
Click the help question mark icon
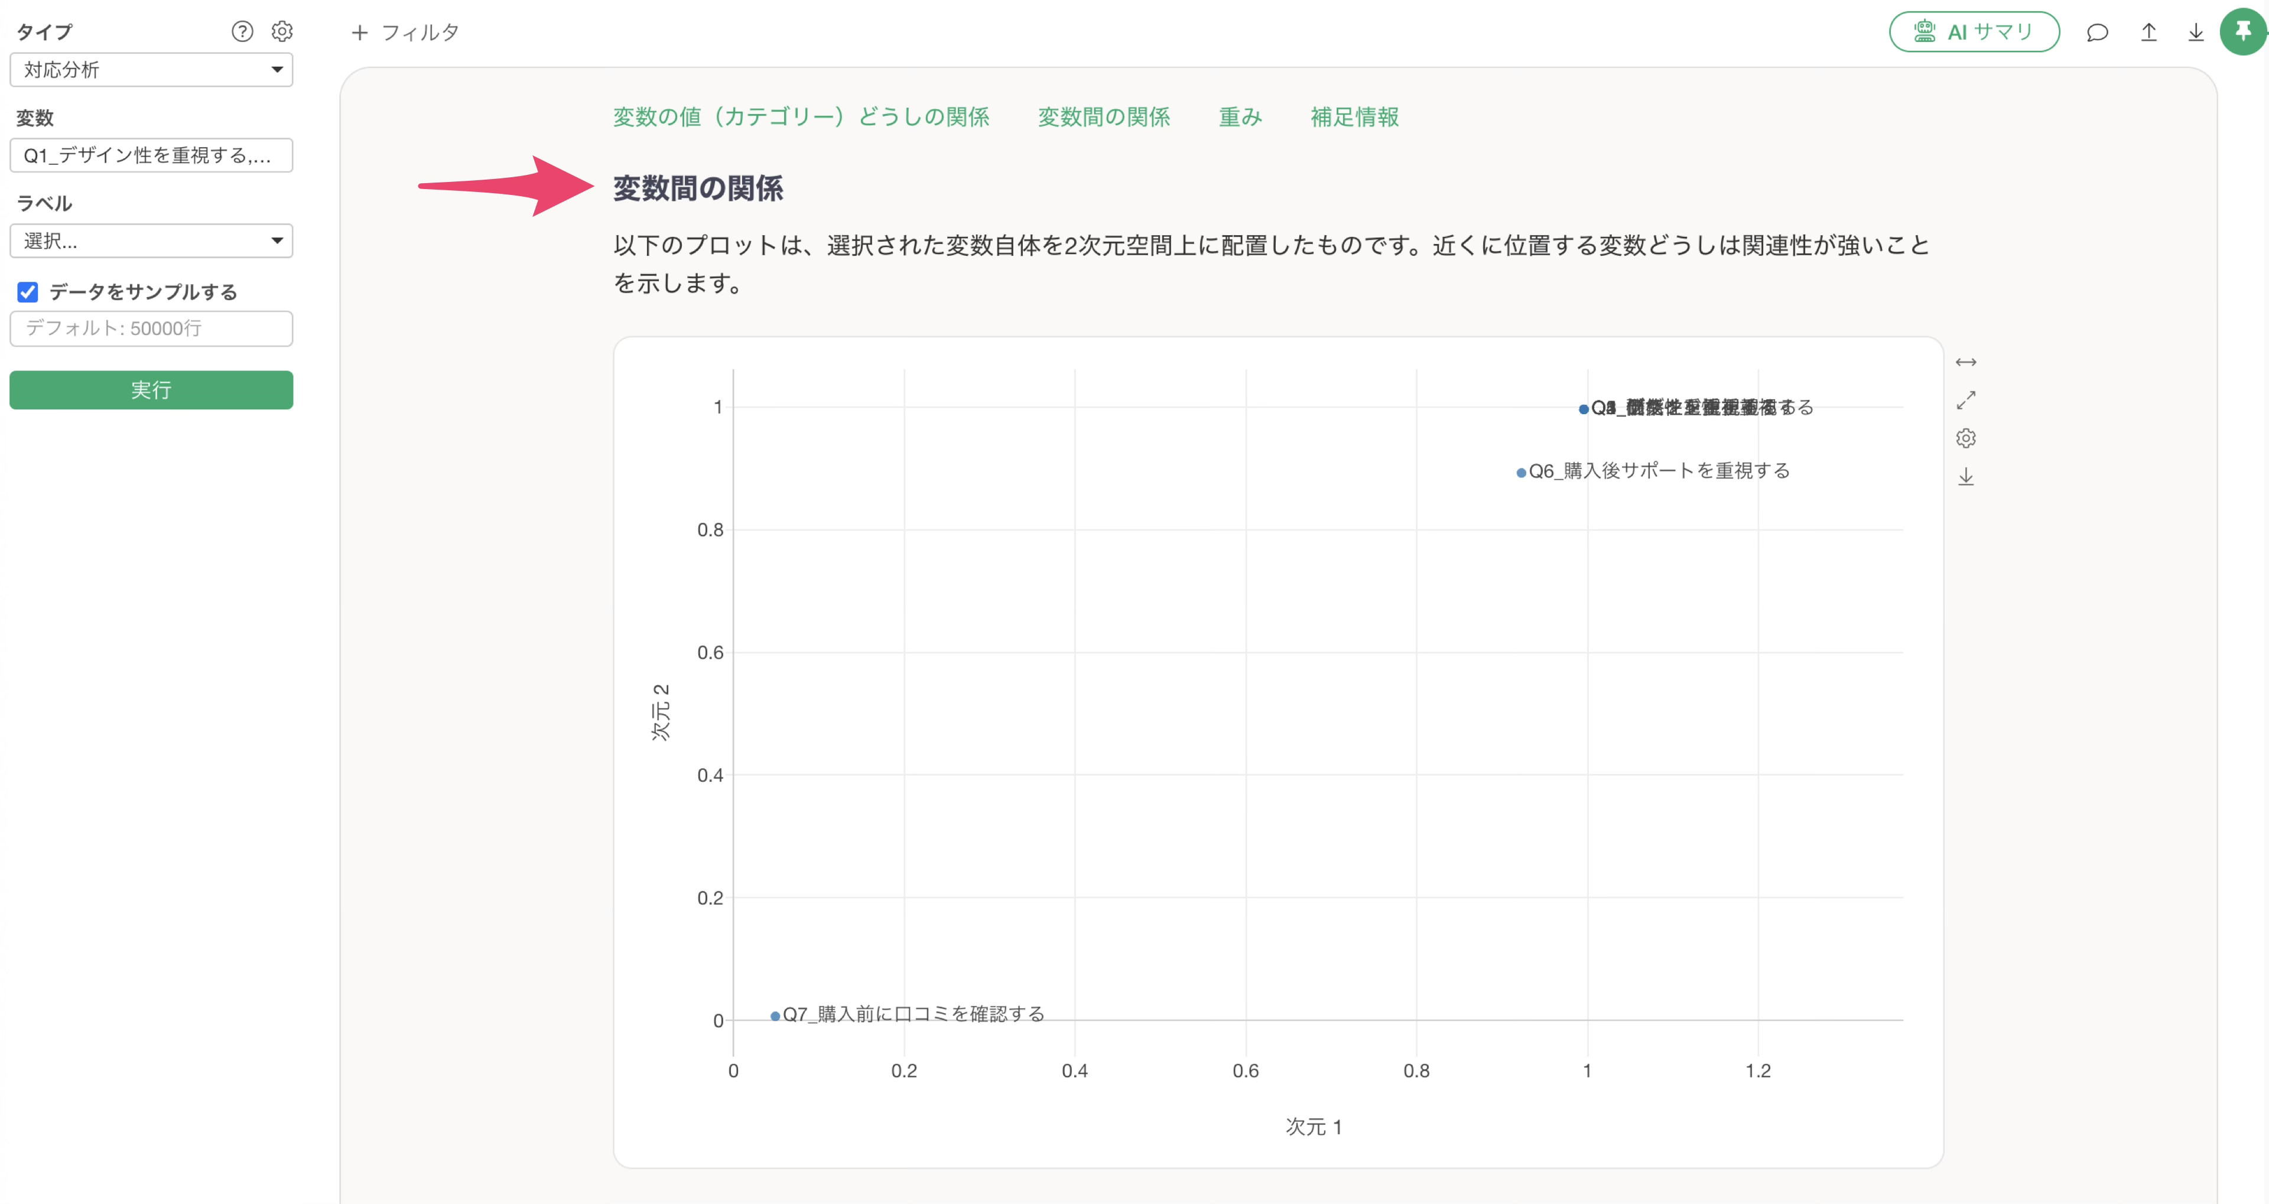[x=242, y=32]
